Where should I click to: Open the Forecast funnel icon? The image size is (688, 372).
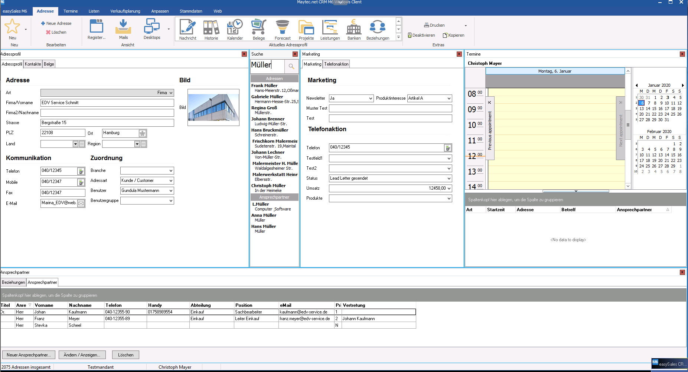283,27
